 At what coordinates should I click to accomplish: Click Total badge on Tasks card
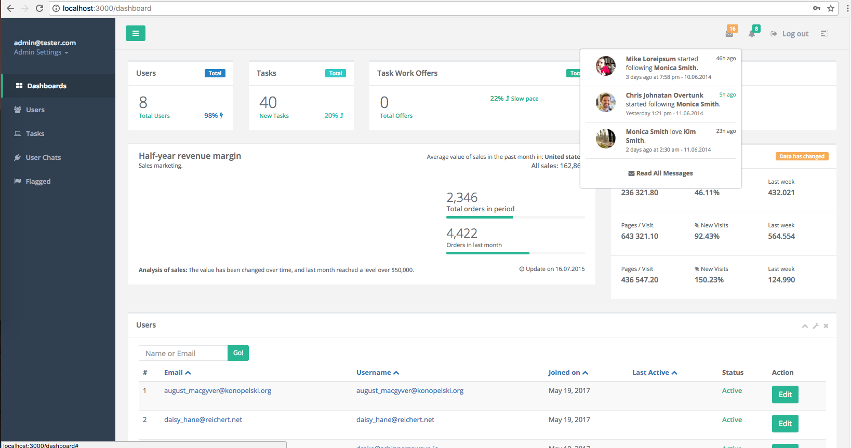pyautogui.click(x=336, y=73)
